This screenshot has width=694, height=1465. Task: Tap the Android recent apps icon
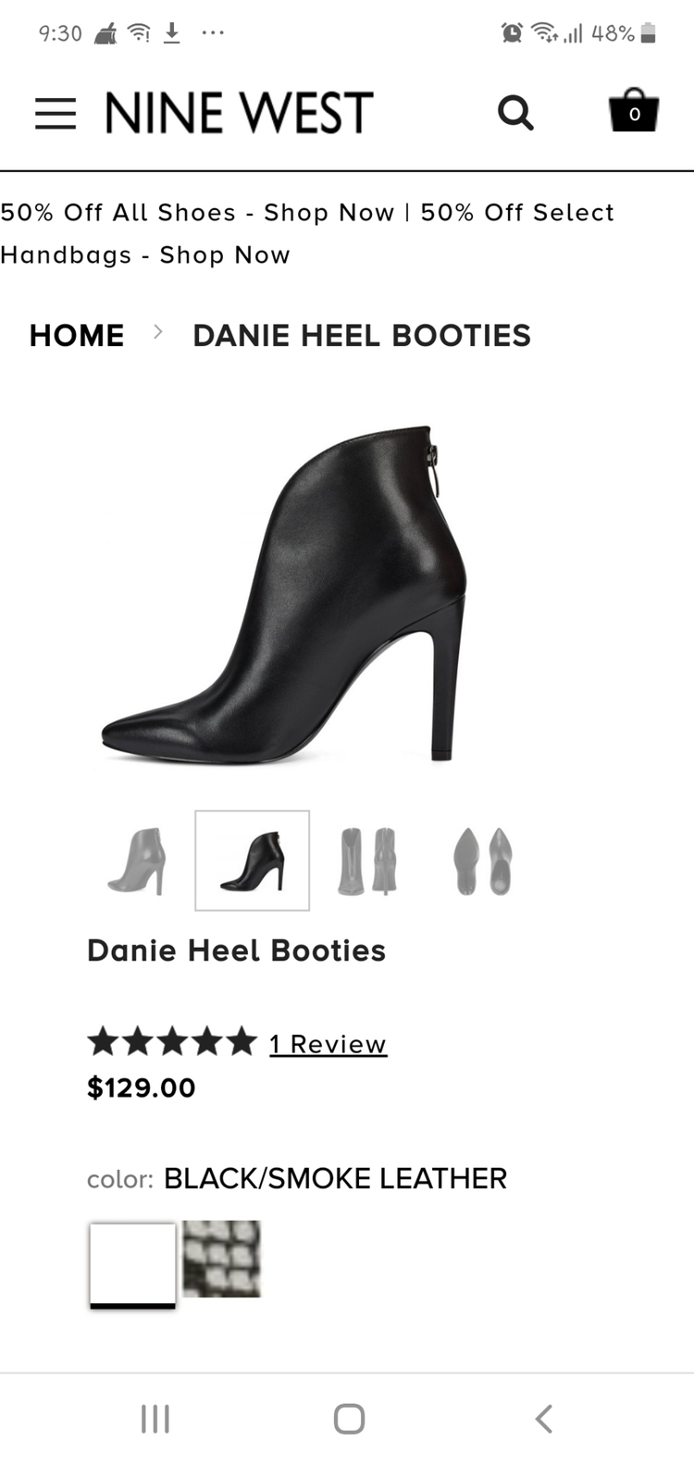(x=155, y=1419)
